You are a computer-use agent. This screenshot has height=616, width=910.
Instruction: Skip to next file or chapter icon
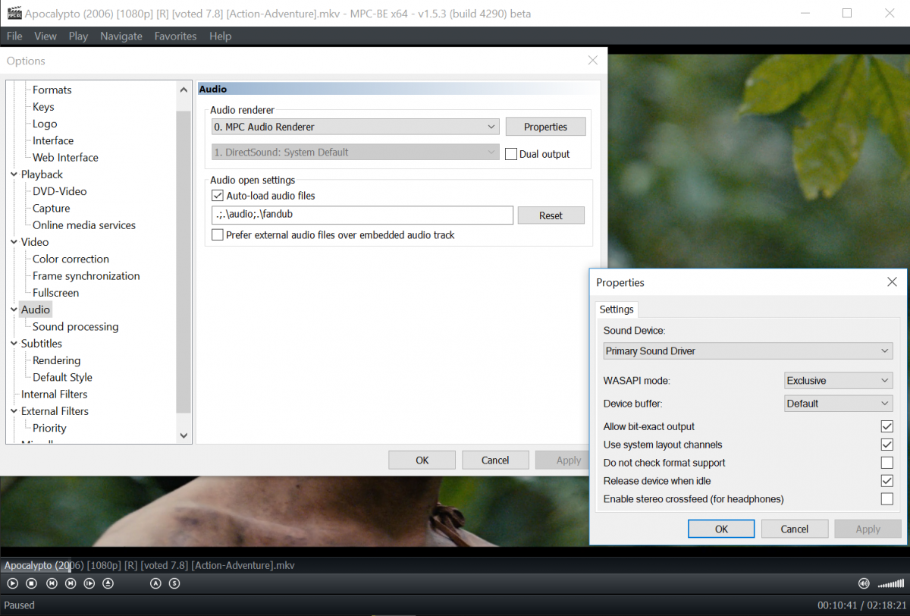71,583
